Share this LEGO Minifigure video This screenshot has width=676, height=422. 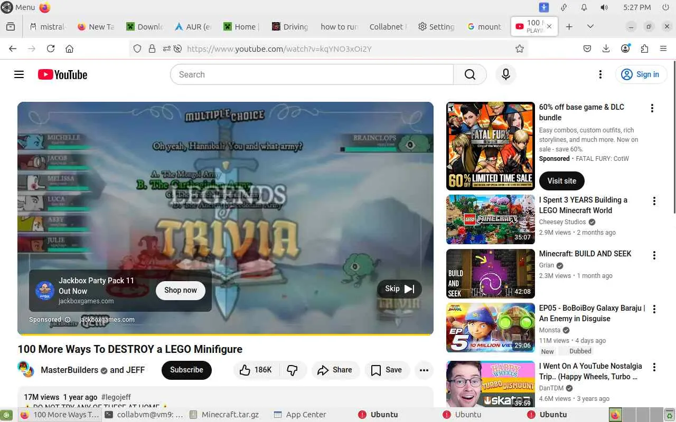tap(335, 370)
